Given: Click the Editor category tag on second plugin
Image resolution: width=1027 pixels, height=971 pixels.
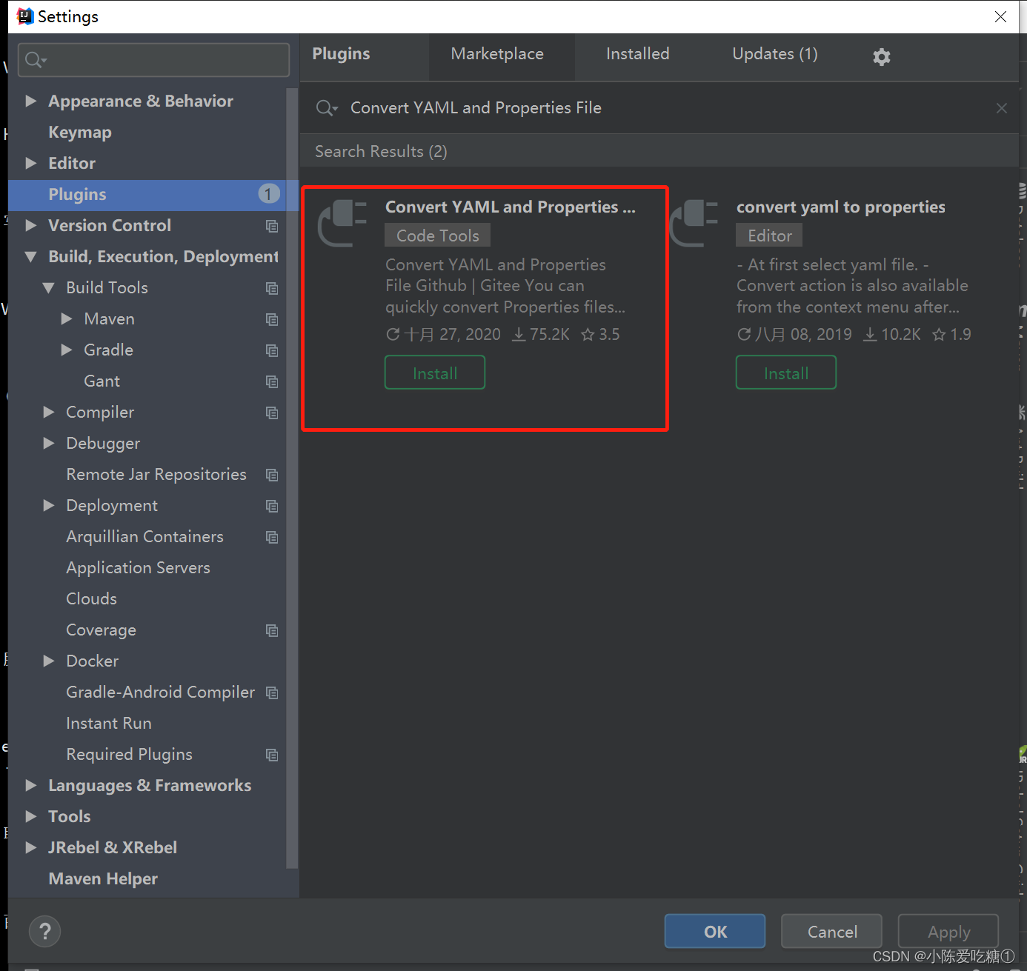Looking at the screenshot, I should (x=770, y=236).
